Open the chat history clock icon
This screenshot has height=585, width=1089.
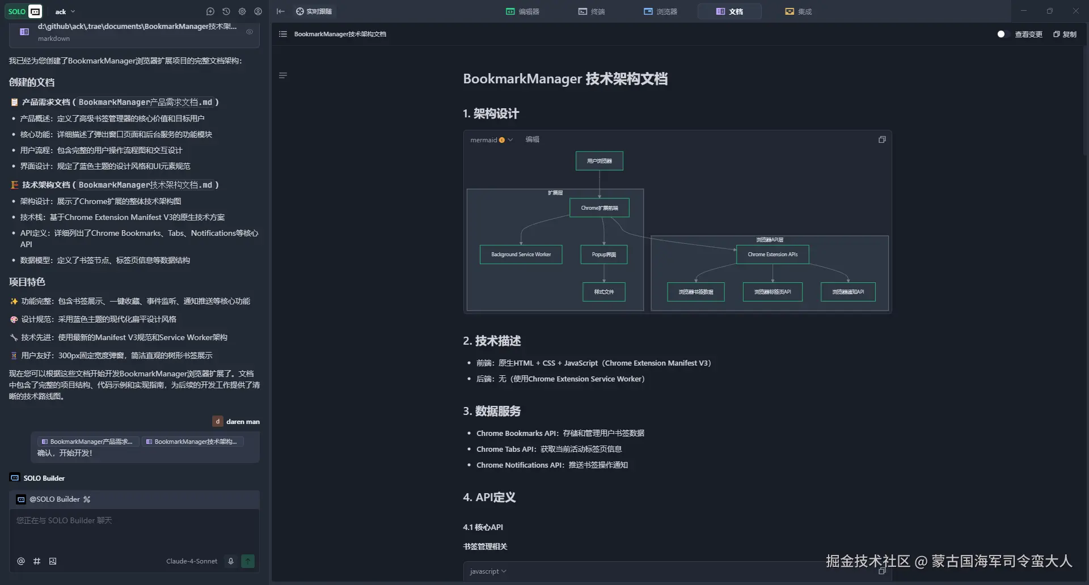point(226,11)
